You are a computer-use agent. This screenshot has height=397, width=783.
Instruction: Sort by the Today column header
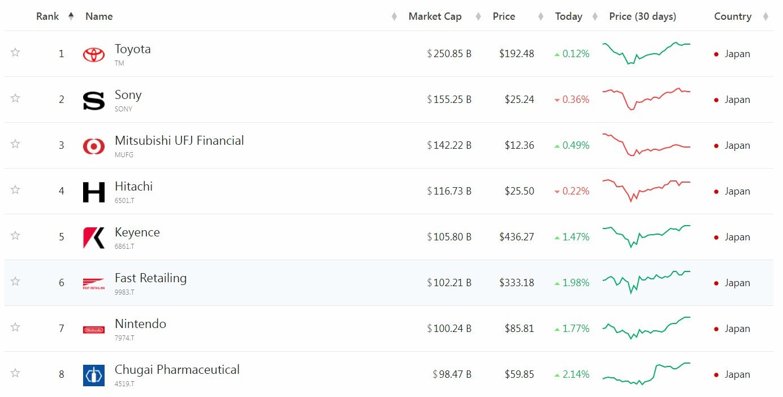click(x=568, y=16)
